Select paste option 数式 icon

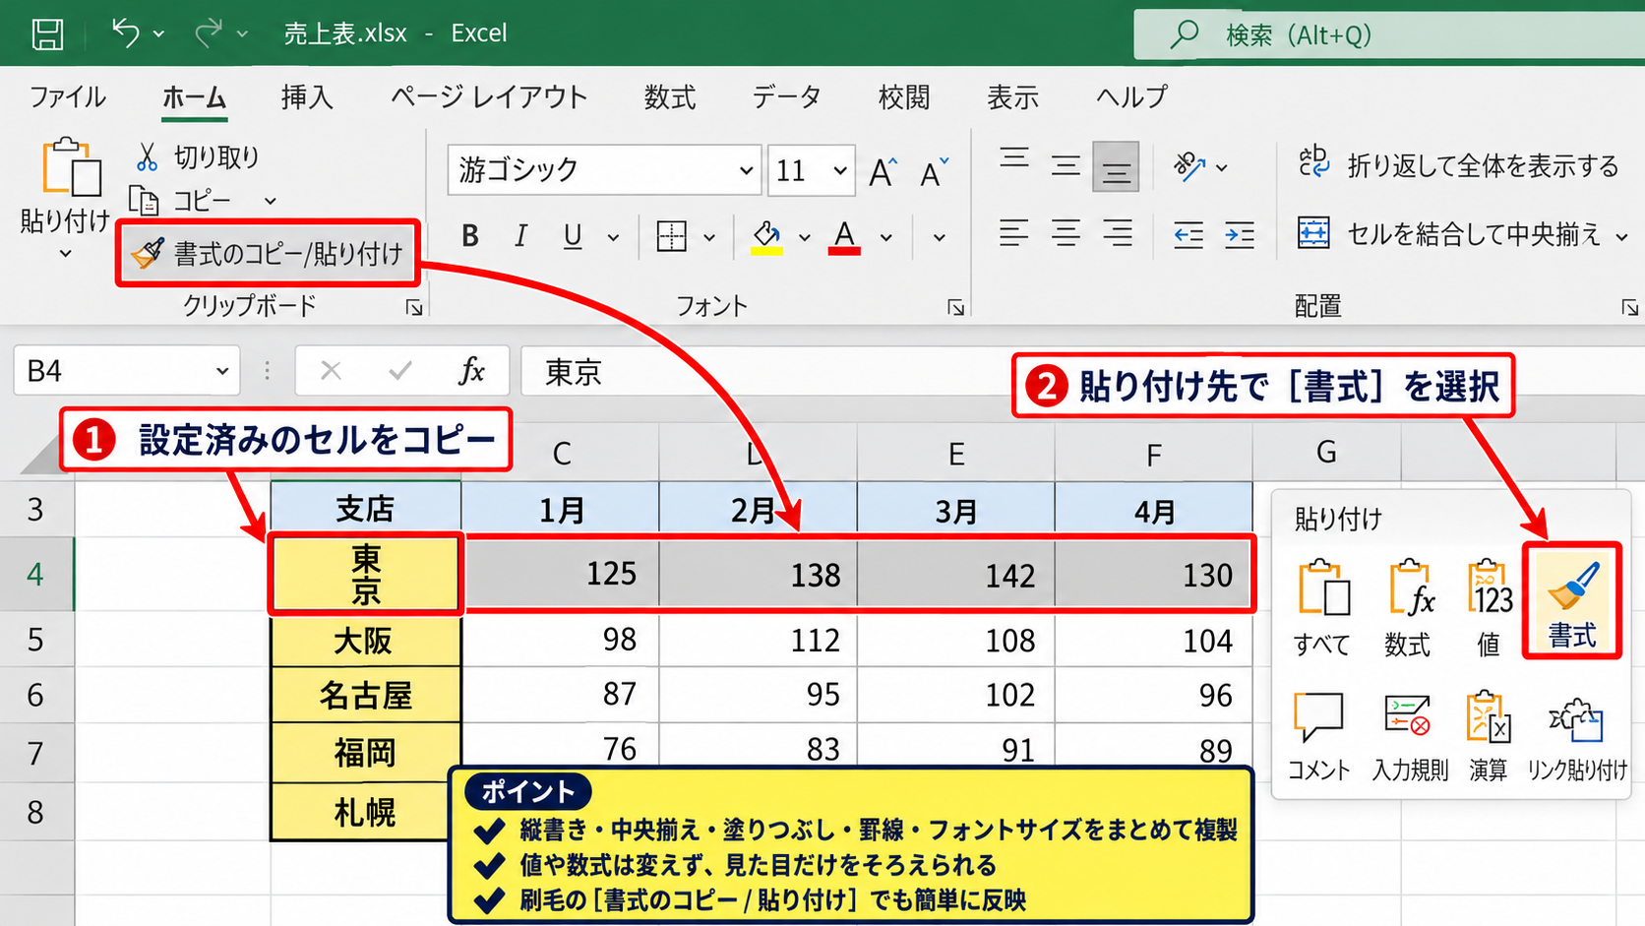1408,607
